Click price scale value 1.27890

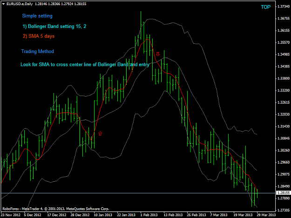(x=284, y=198)
